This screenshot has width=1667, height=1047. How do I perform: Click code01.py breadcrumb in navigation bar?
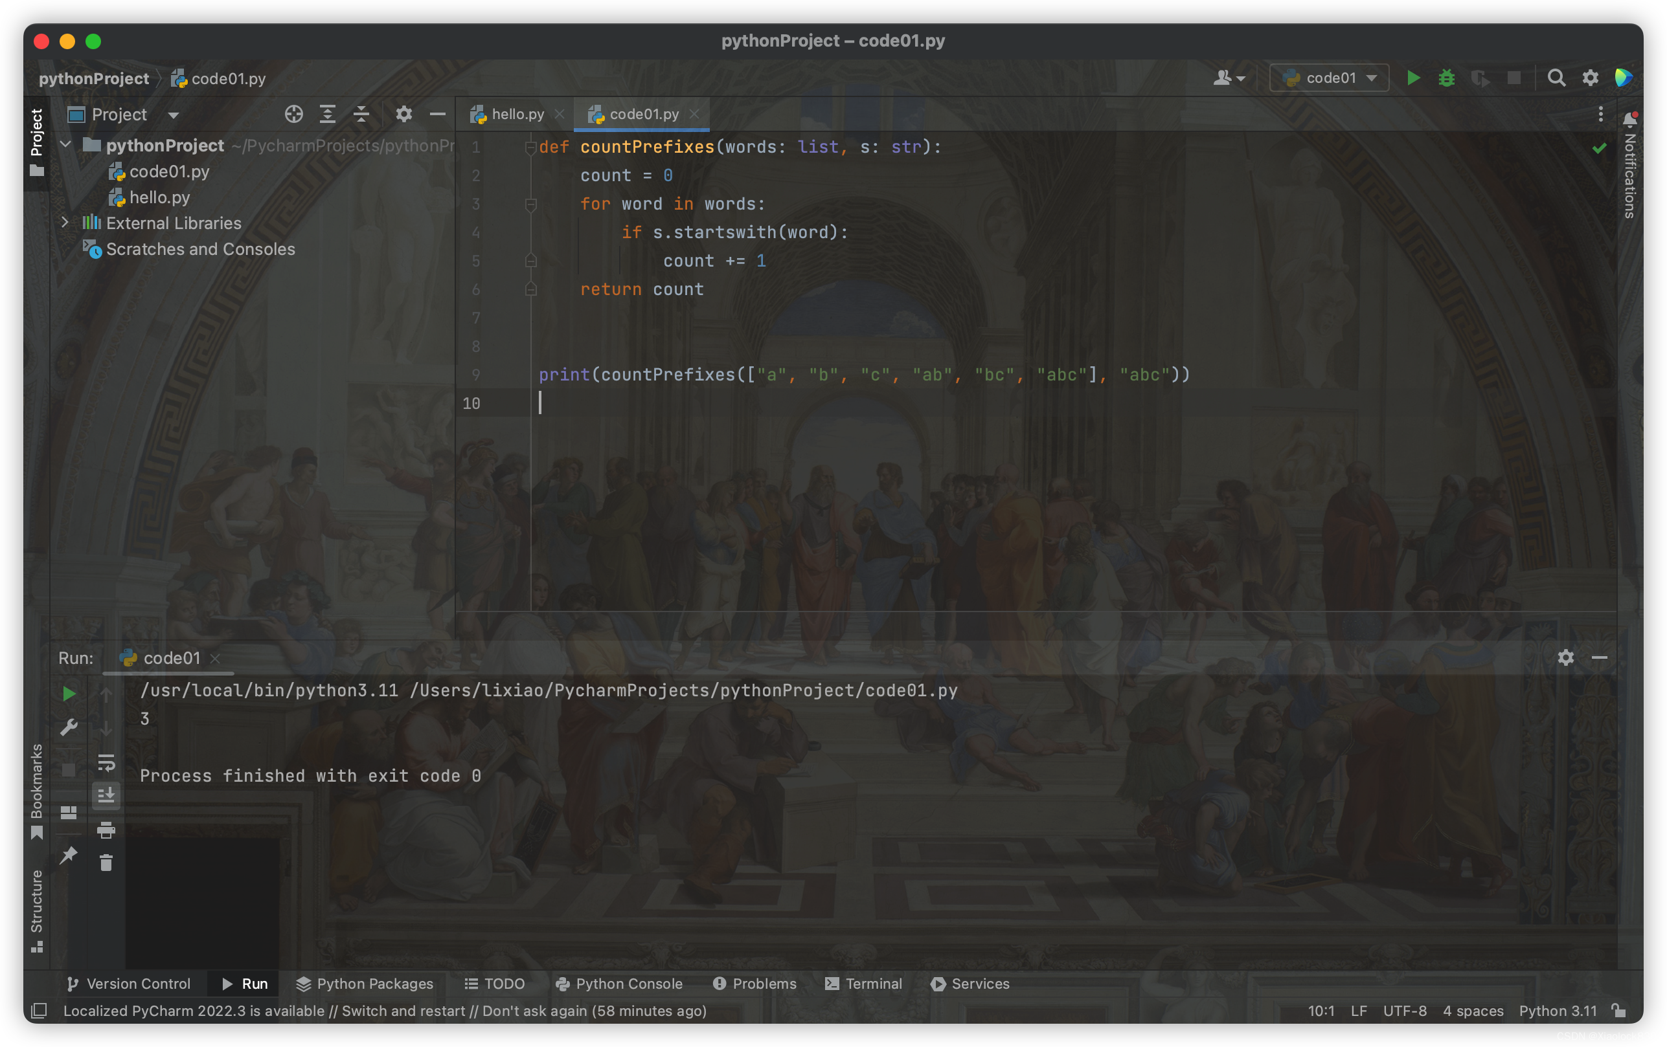tap(219, 78)
